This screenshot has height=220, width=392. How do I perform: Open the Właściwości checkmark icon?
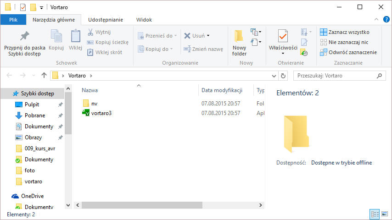pyautogui.click(x=283, y=36)
